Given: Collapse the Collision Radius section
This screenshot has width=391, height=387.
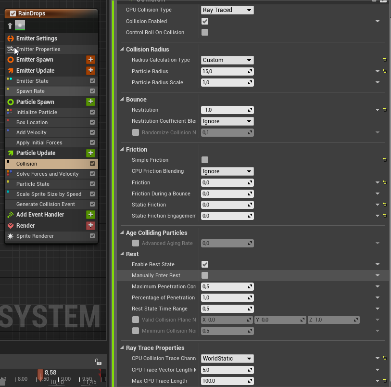Looking at the screenshot, I should click(x=122, y=49).
